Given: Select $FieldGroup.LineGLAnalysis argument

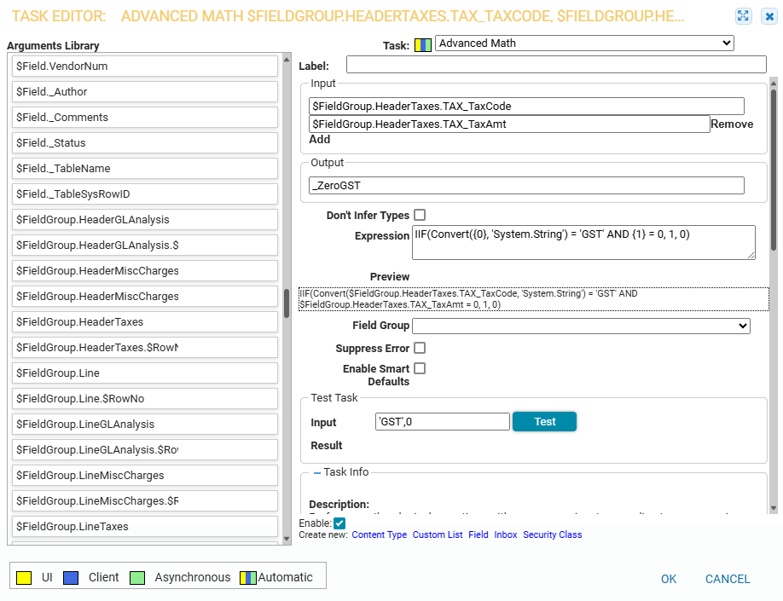Looking at the screenshot, I should [x=145, y=424].
